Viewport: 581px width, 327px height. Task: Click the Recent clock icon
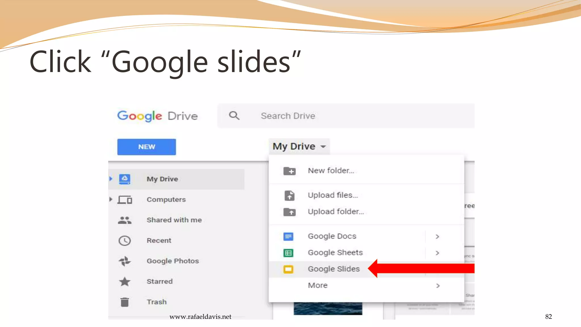[x=125, y=241]
